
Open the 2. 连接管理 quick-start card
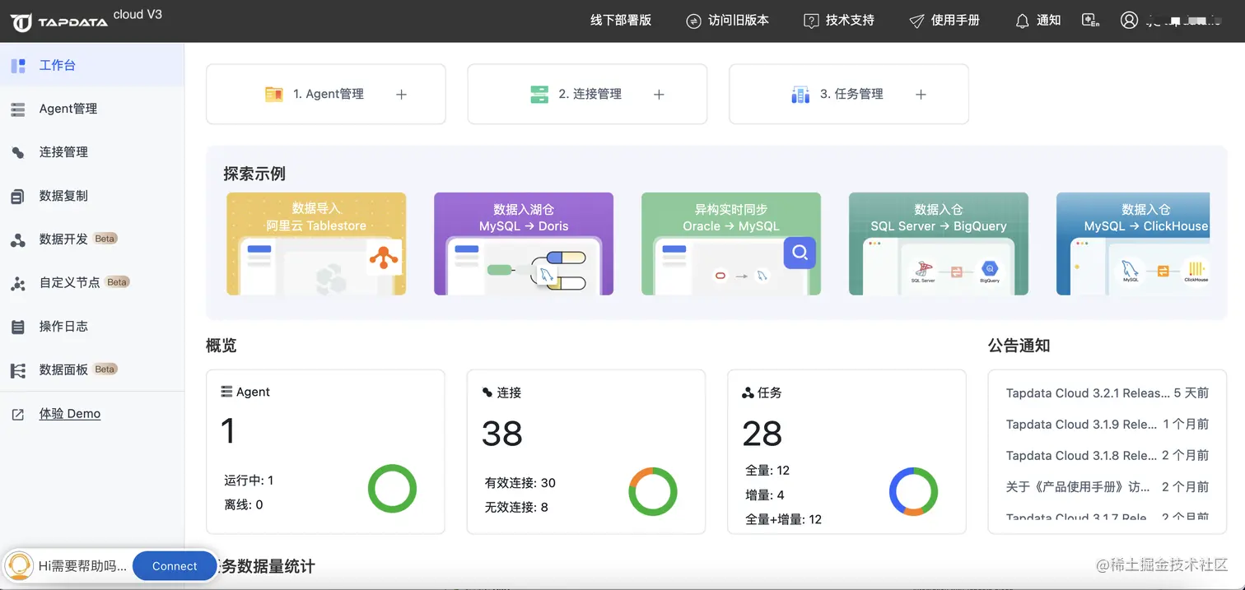[x=587, y=95]
